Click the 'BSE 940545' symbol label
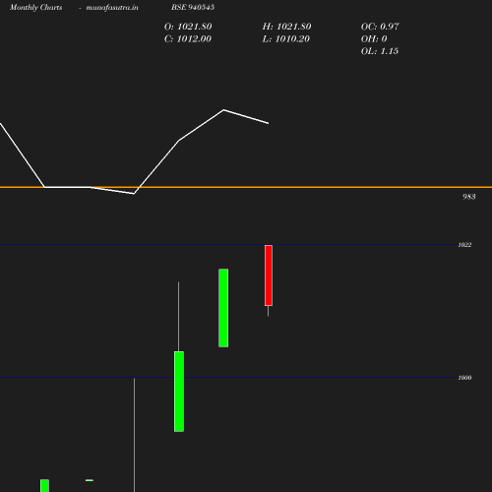 (193, 7)
